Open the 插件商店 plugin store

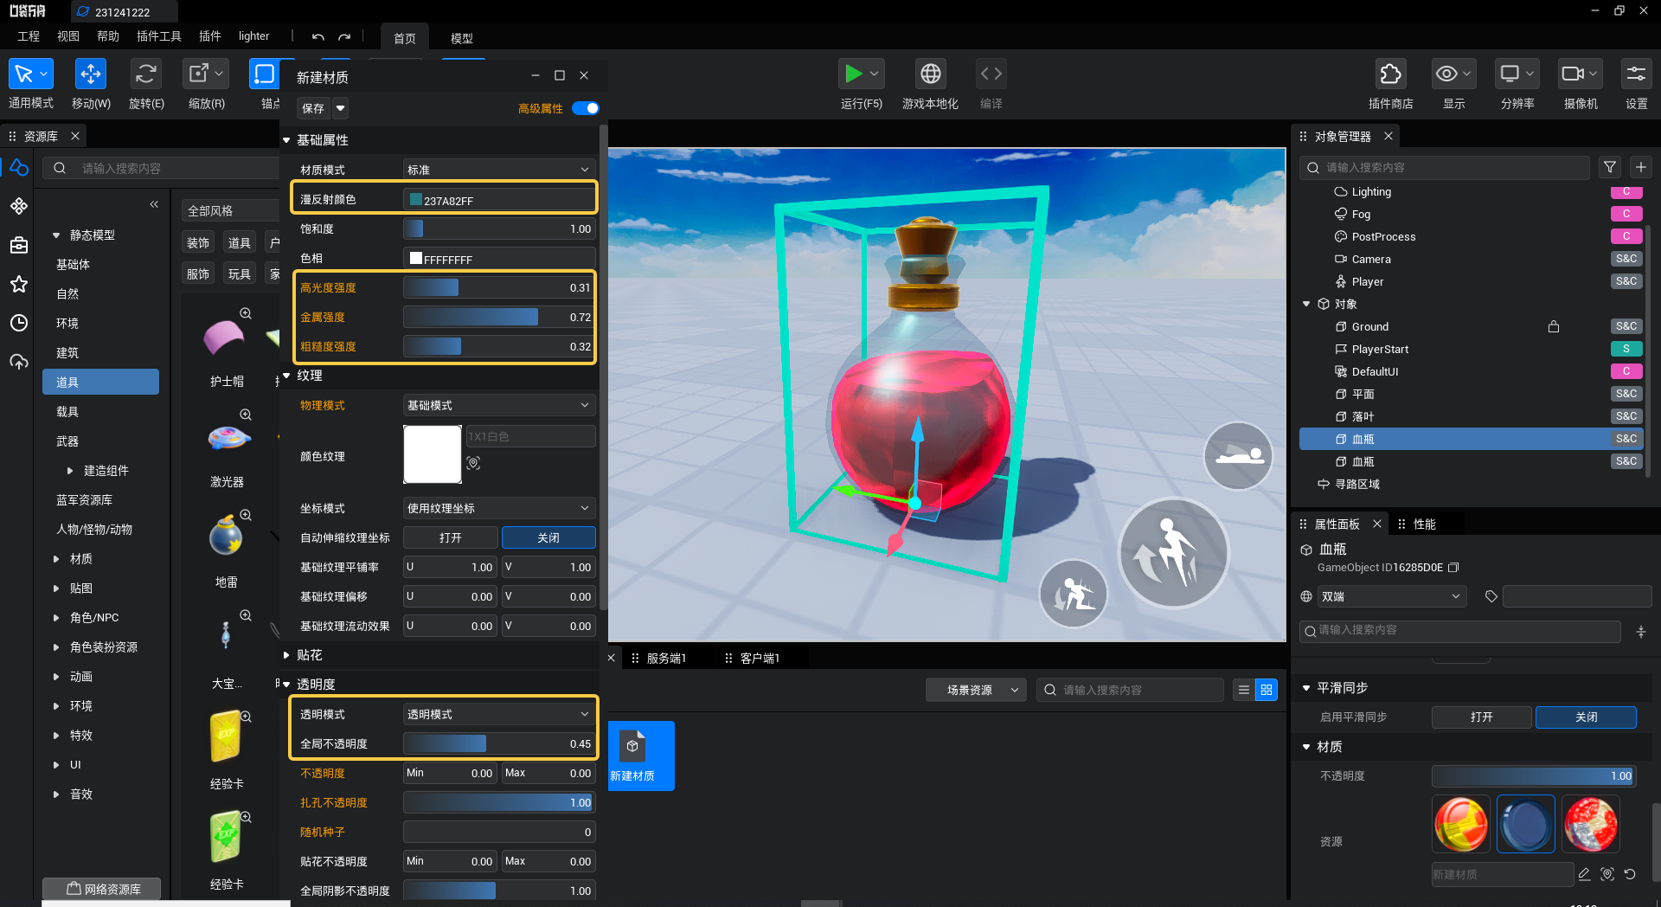1390,74
